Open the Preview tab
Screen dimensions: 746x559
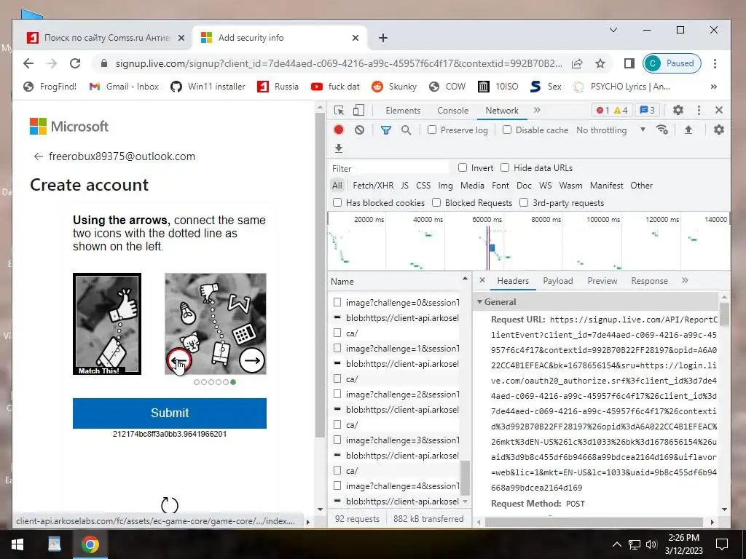point(602,280)
